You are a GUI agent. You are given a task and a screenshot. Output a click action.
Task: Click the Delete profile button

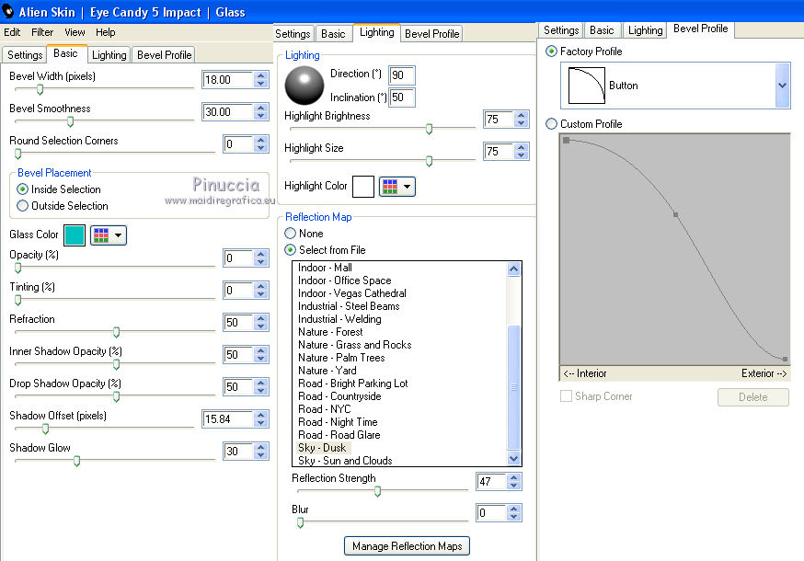[x=753, y=397]
